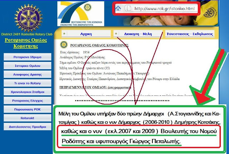Image resolution: width=229 pixels, height=154 pixels.
Task: Click the name Γιώργος Πεταλωτής
Action: pos(155,141)
